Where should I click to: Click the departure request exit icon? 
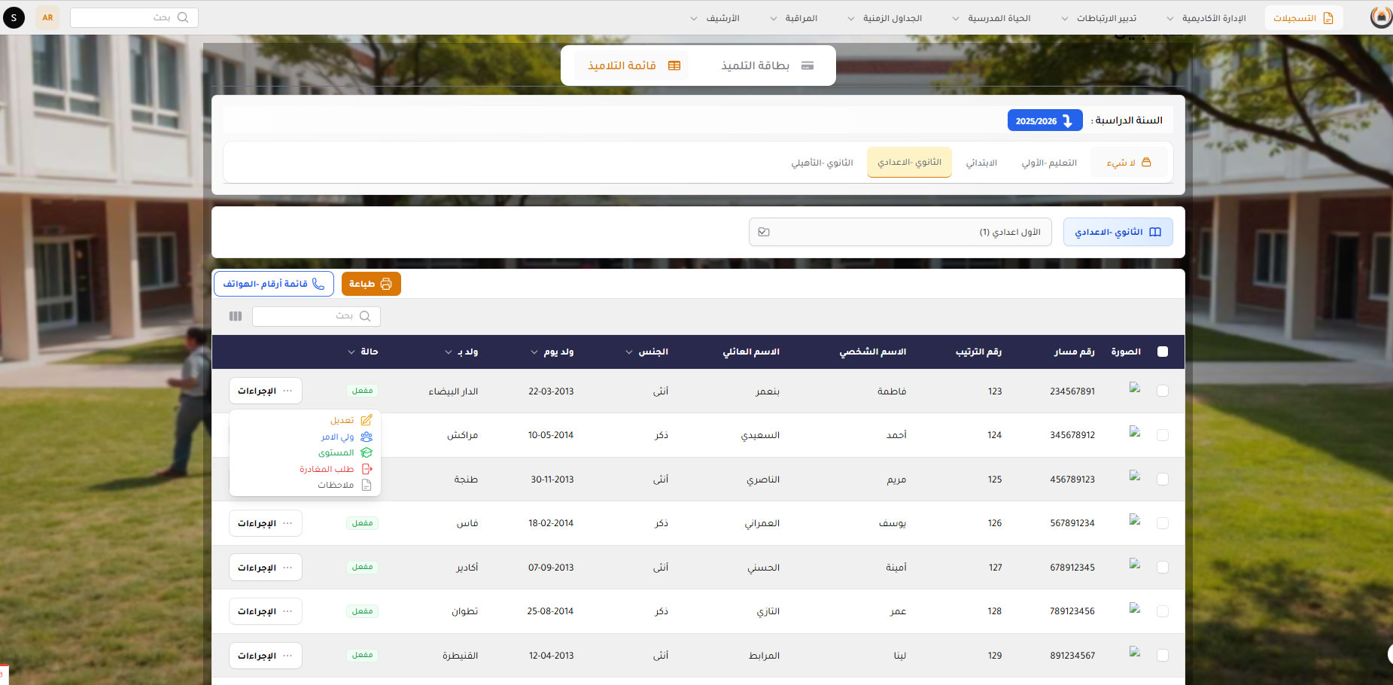pyautogui.click(x=367, y=469)
